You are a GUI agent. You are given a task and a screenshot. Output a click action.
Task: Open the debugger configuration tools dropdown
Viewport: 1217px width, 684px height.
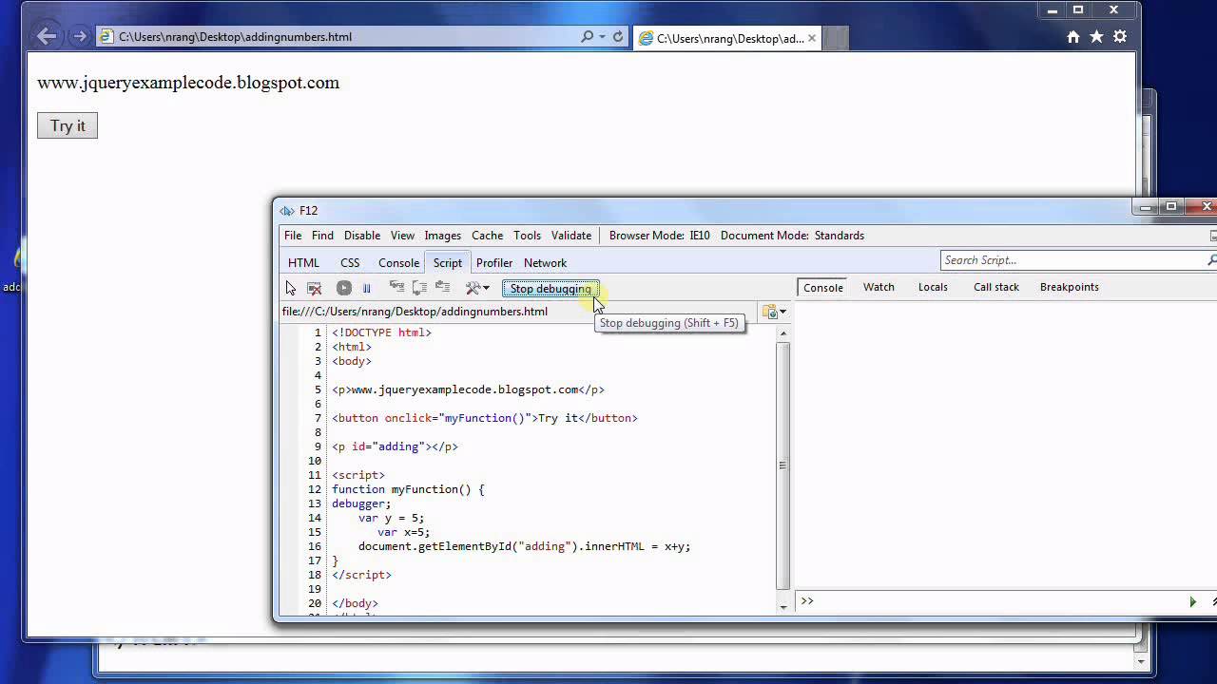click(477, 288)
